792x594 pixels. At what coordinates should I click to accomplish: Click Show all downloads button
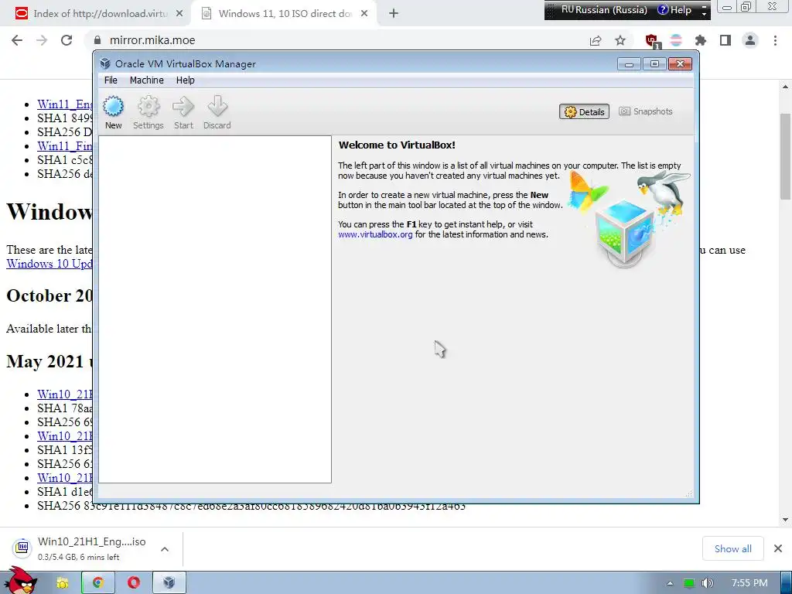point(733,548)
